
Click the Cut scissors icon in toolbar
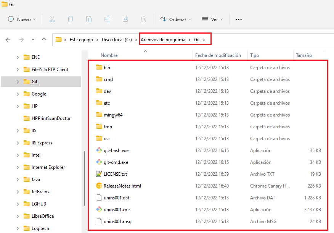[52, 19]
